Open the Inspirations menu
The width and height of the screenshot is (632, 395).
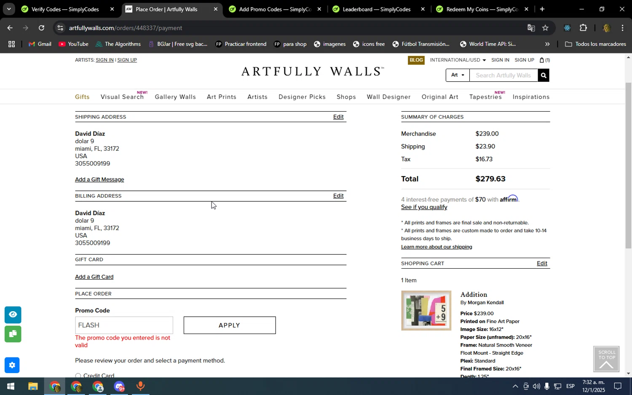(x=531, y=97)
